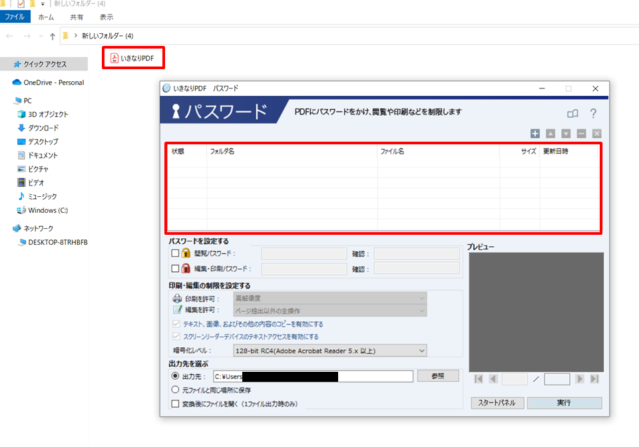Toggle the screen reader text access checkbox

click(x=176, y=337)
